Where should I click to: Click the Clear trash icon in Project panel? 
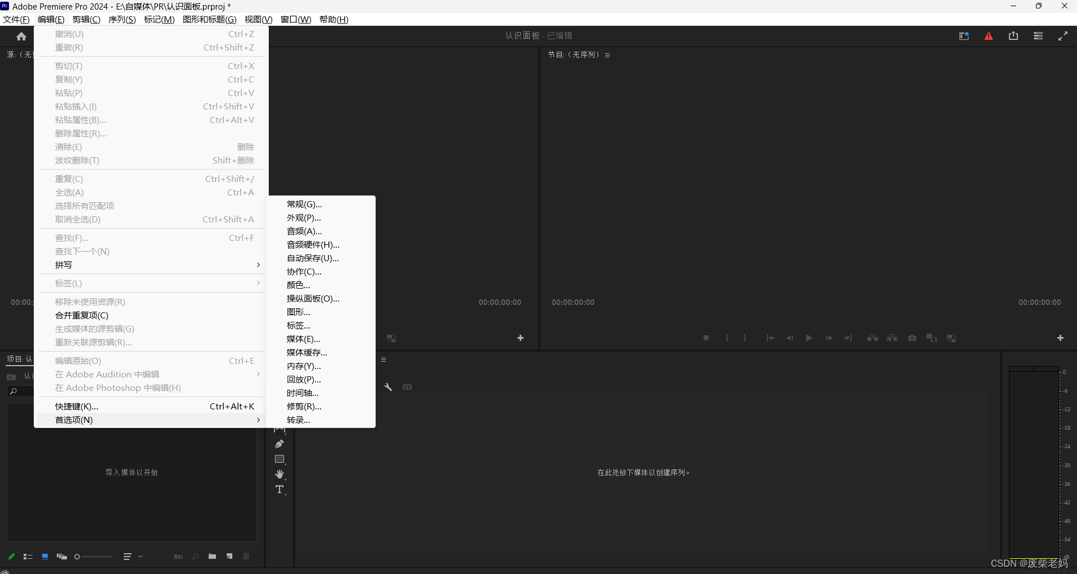246,557
